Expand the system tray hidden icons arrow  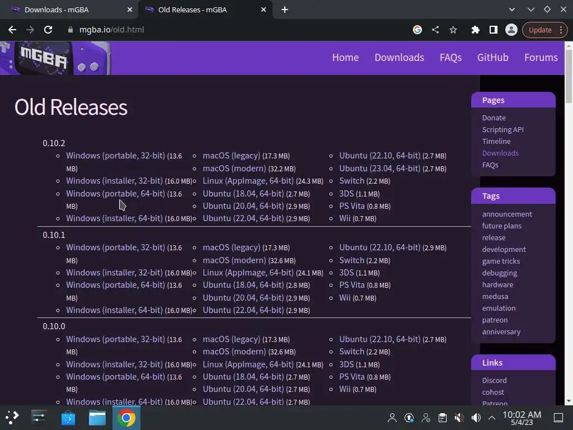pos(492,418)
